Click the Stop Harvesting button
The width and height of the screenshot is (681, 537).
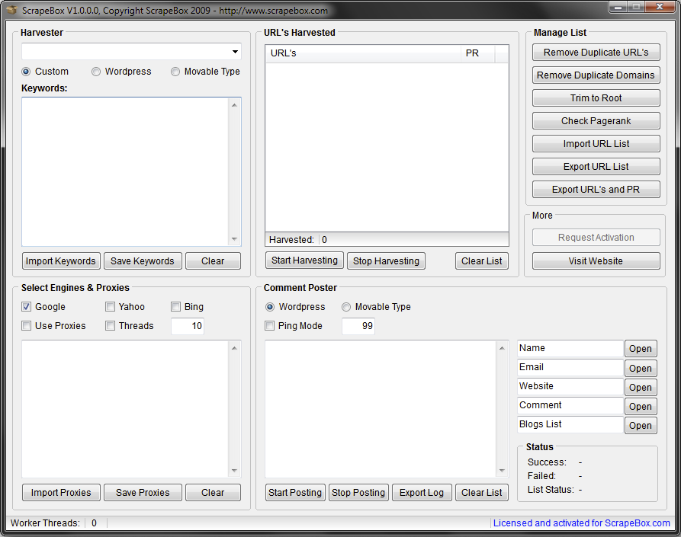click(386, 261)
